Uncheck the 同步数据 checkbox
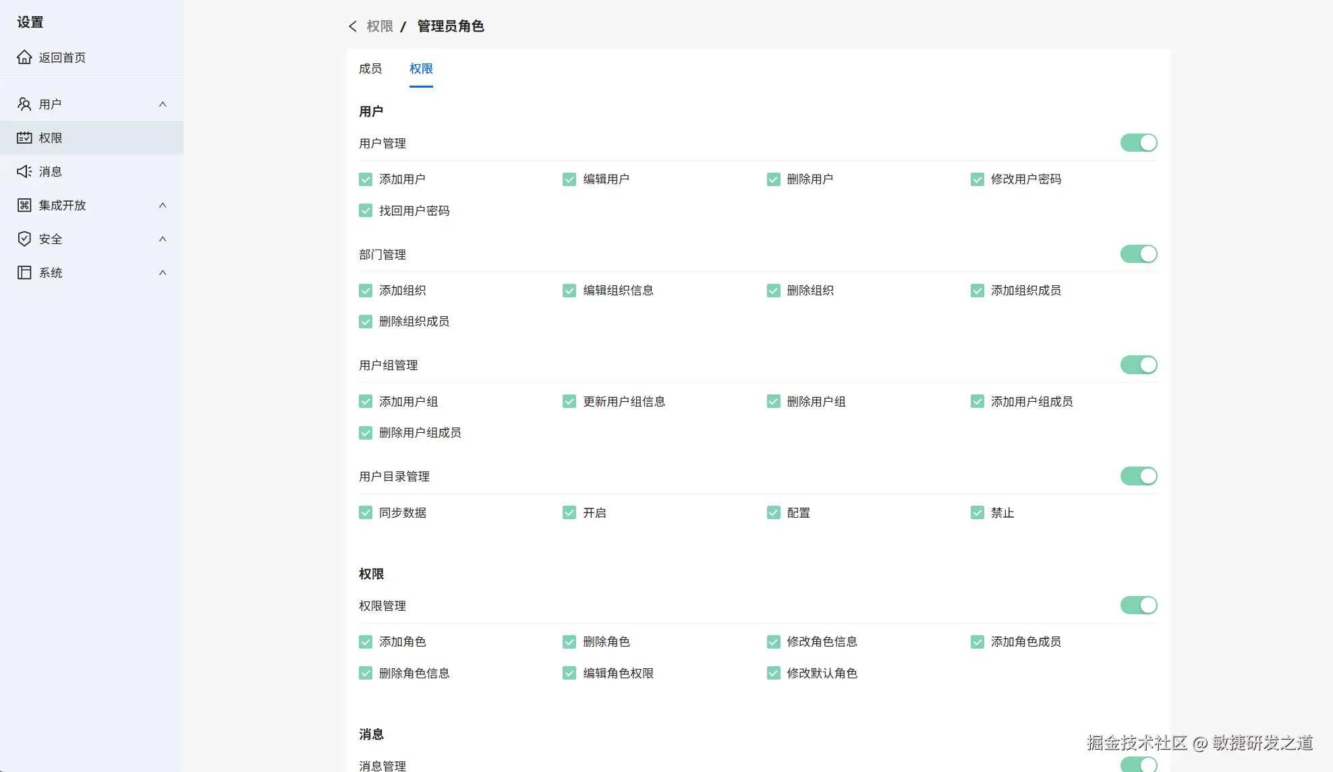Image resolution: width=1333 pixels, height=772 pixels. [x=366, y=512]
